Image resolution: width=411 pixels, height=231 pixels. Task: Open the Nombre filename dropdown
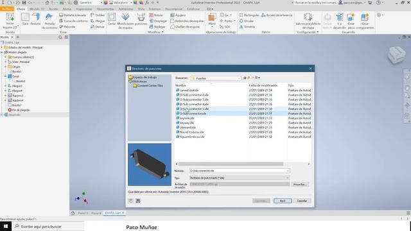pyautogui.click(x=288, y=171)
